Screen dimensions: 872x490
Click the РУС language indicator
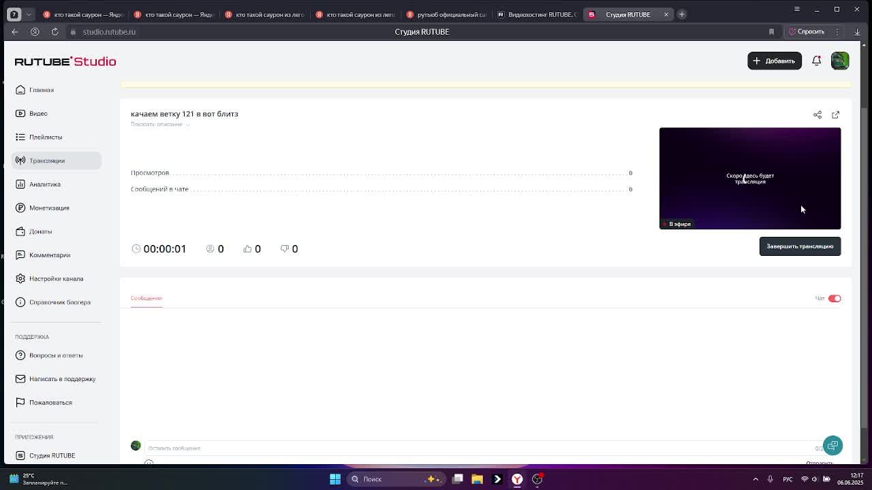[788, 479]
